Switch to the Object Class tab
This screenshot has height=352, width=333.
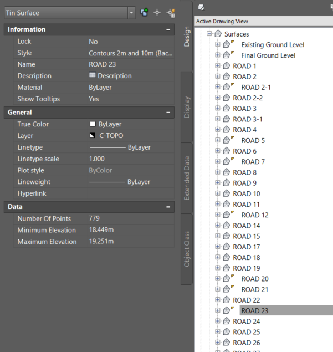tap(187, 249)
